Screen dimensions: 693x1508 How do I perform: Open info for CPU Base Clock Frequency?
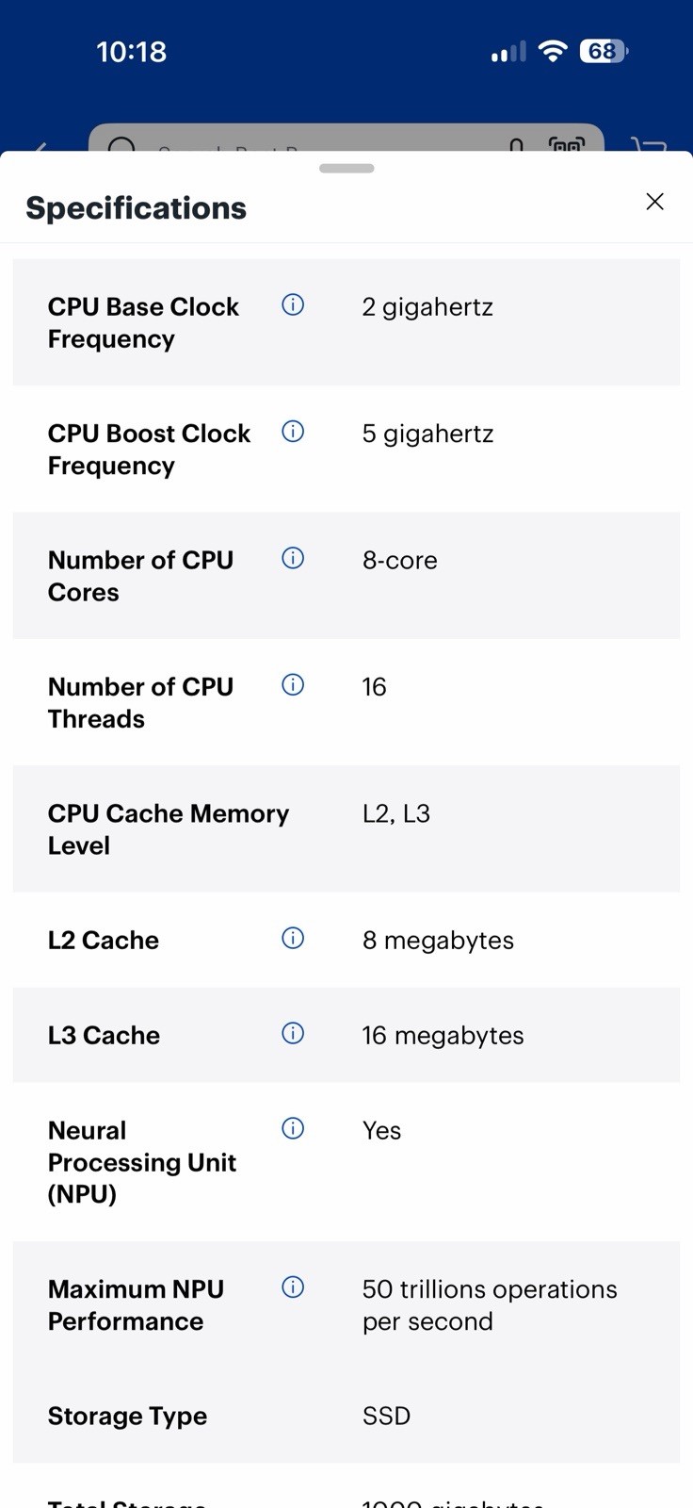point(293,304)
